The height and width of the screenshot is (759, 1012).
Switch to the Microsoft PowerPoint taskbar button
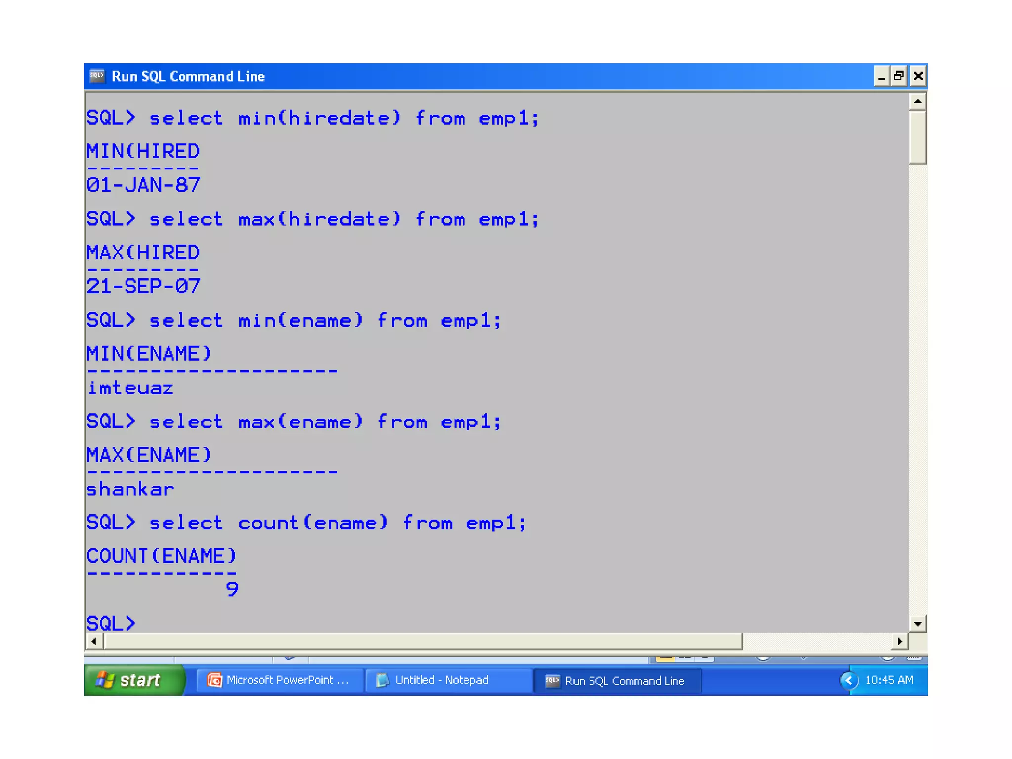pos(279,680)
